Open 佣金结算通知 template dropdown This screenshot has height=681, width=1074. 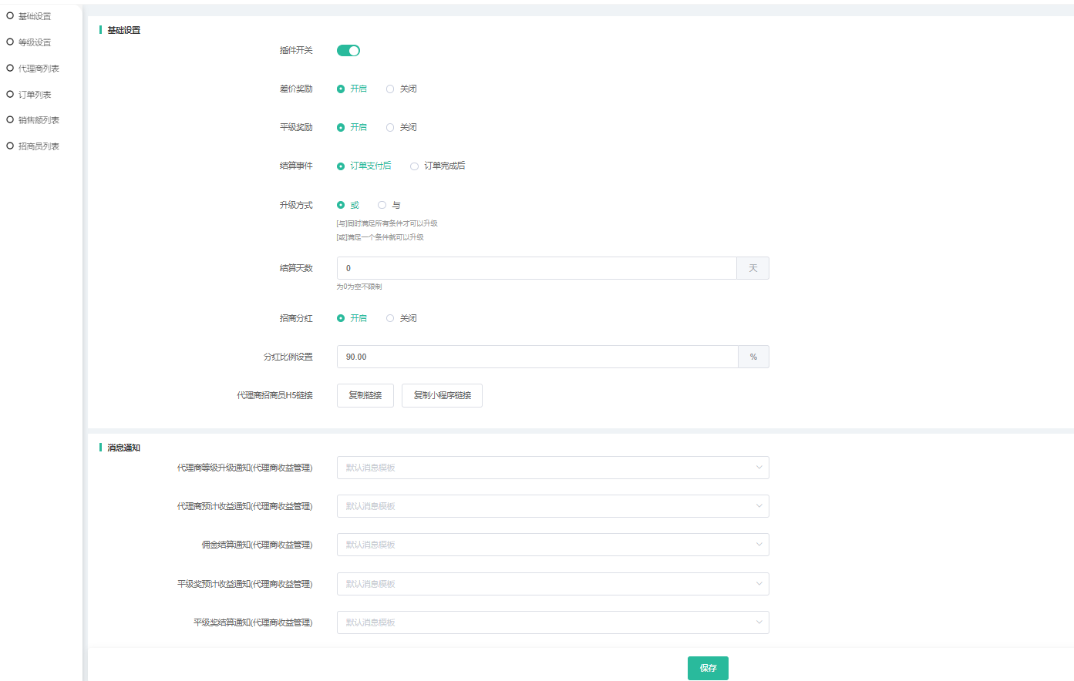click(553, 545)
